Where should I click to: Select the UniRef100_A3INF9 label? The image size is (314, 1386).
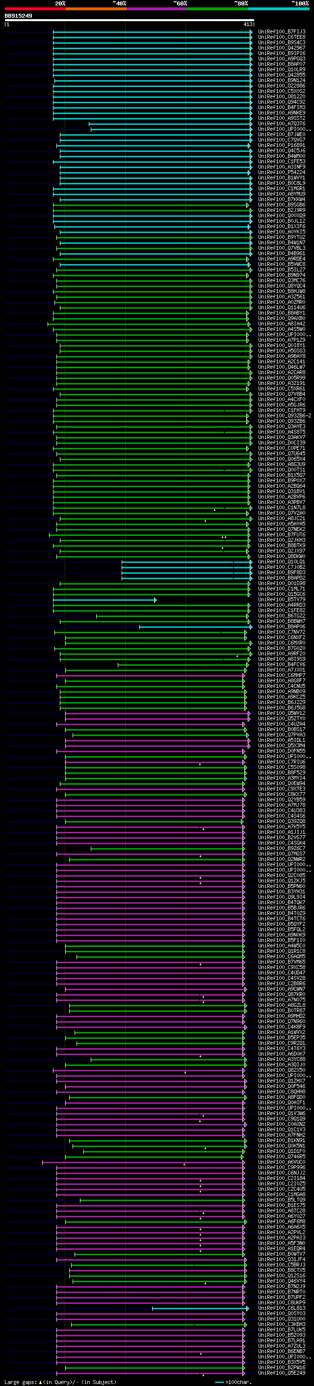click(x=282, y=167)
